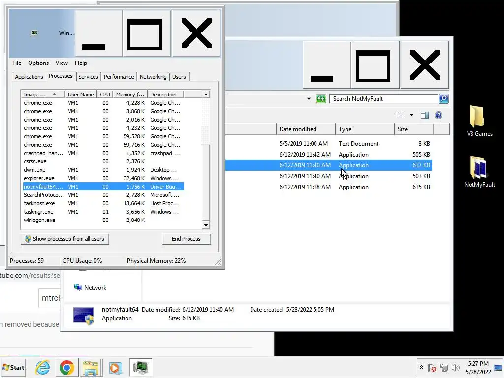The image size is (504, 378).
Task: Select the Text Document file row 8 KB
Action: pos(328,144)
